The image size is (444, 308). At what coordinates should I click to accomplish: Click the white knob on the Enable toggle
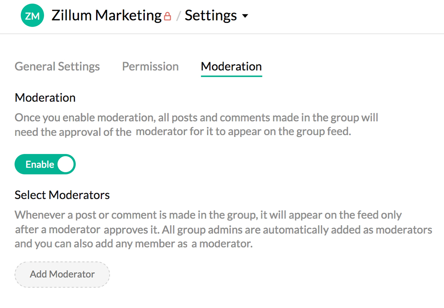(x=66, y=164)
